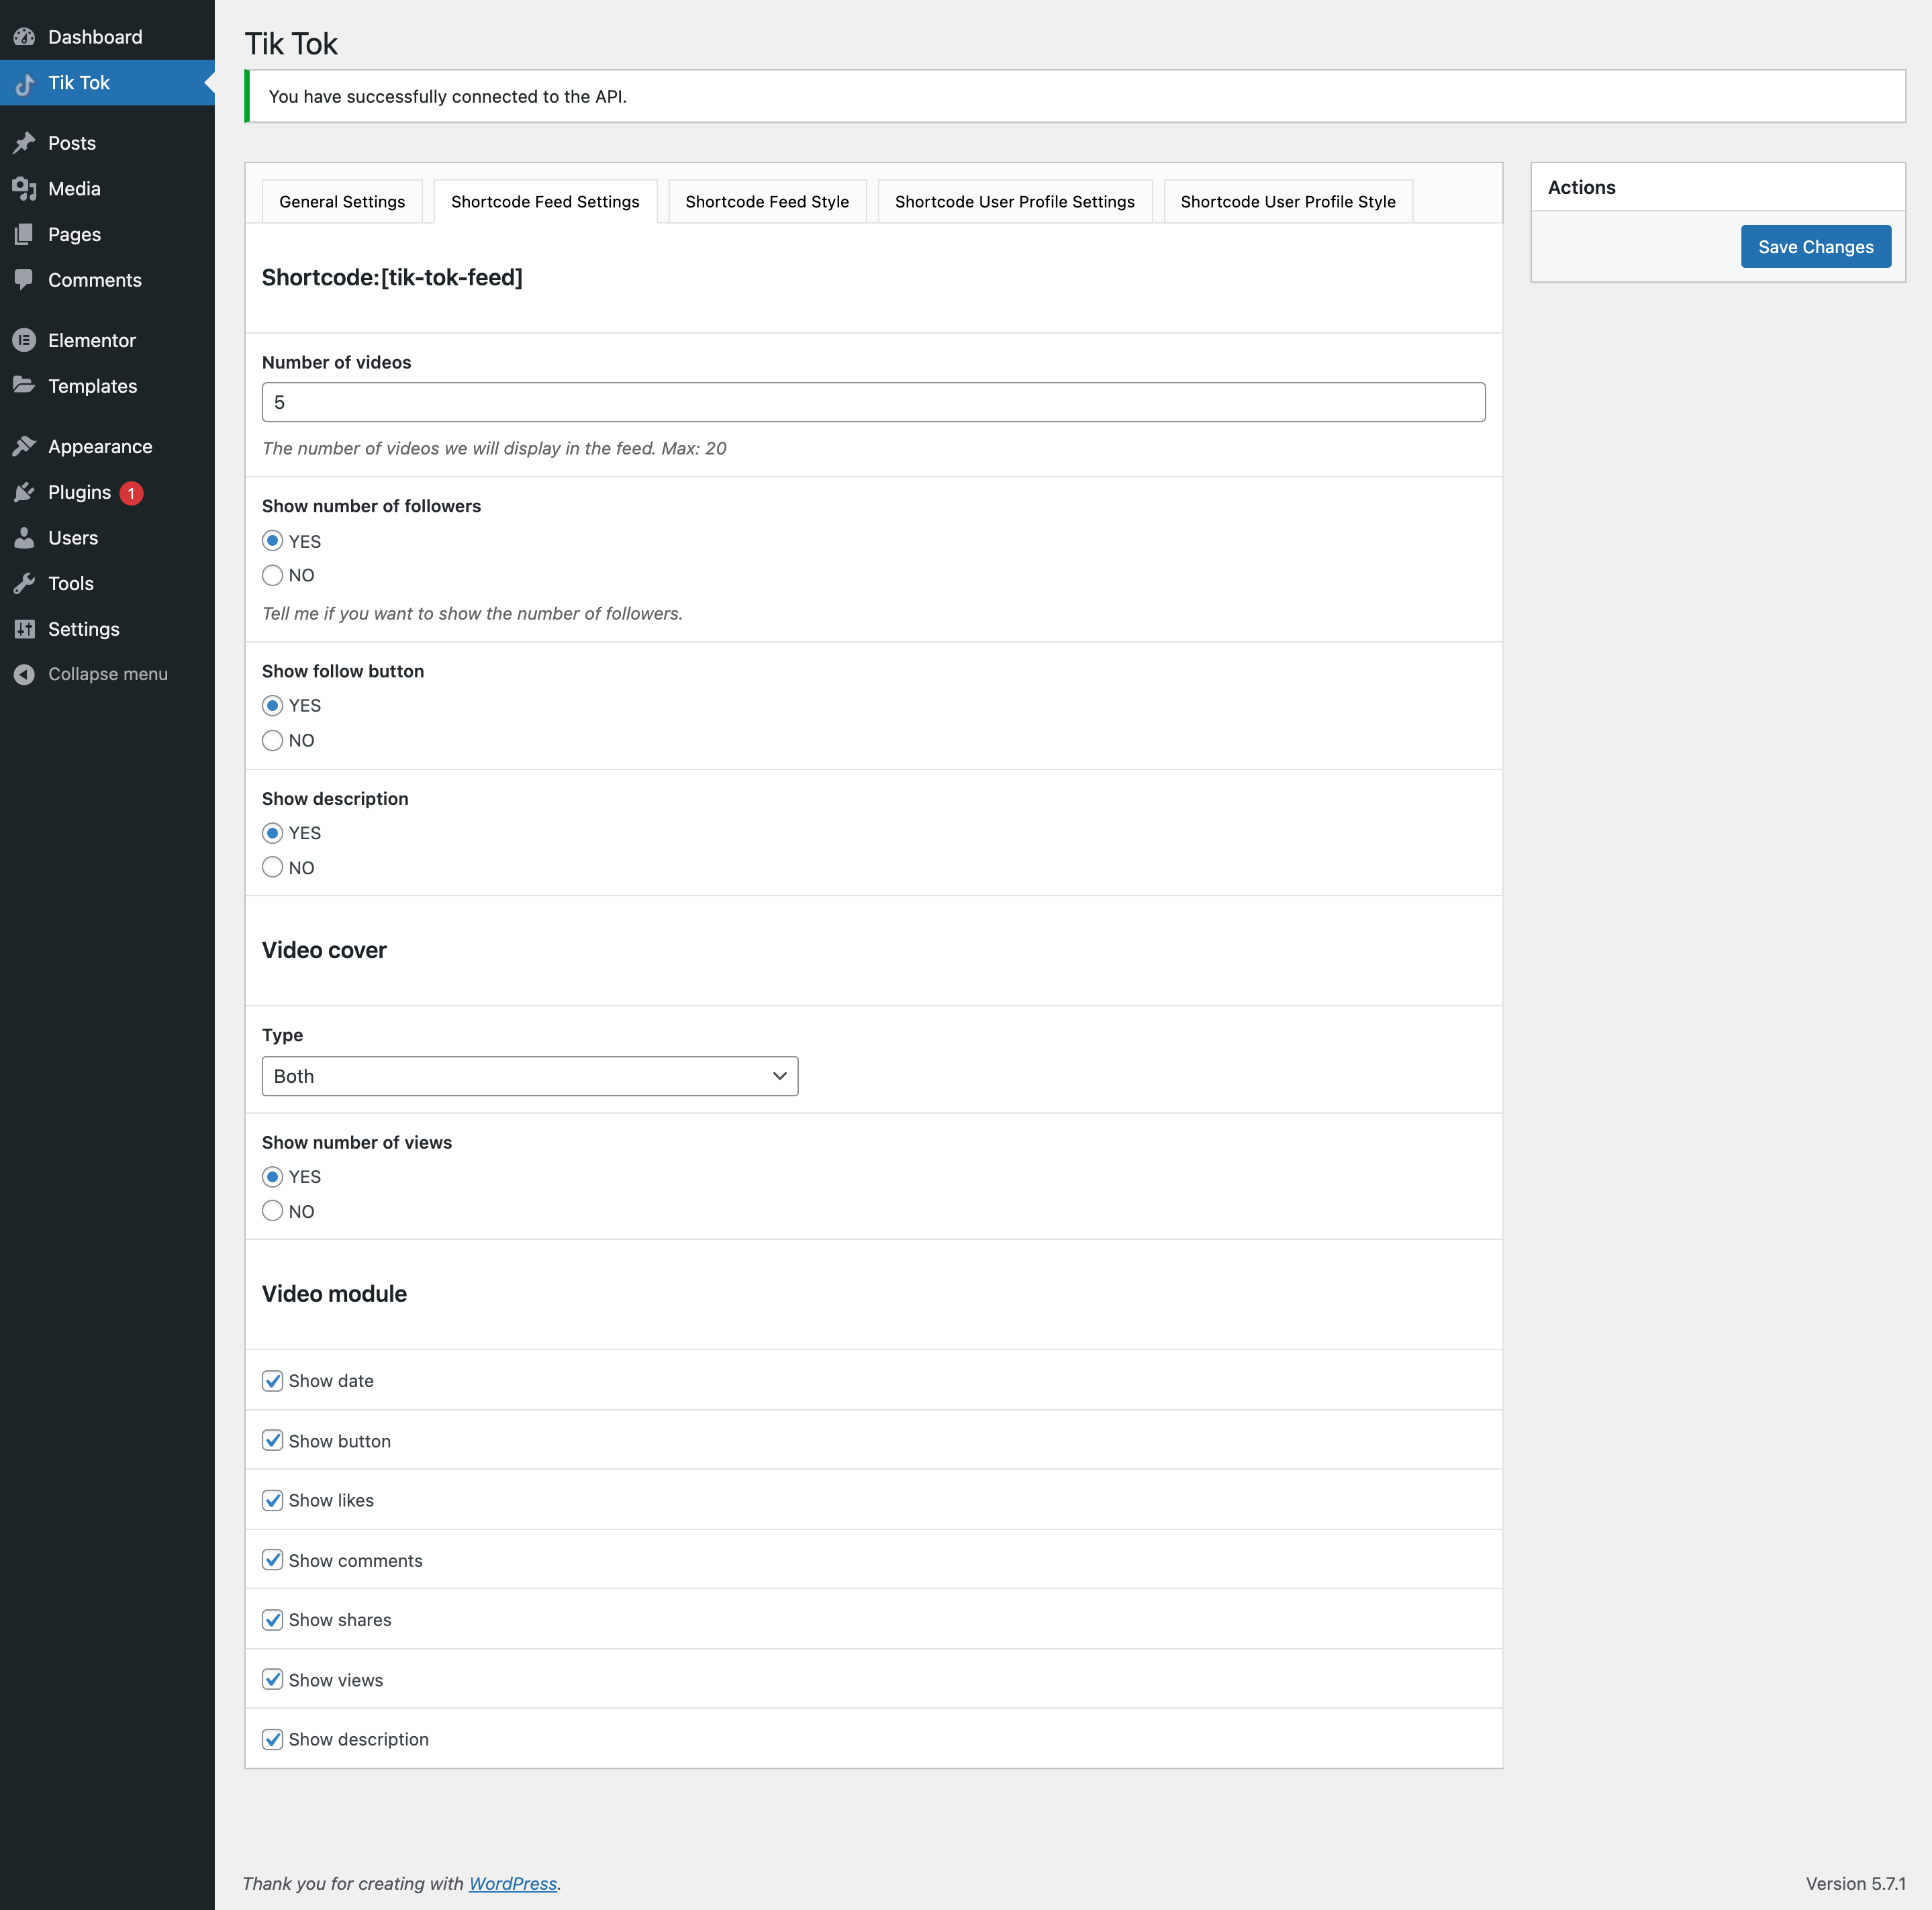1932x1910 pixels.
Task: Click the Appearance paintbrush icon
Action: [25, 446]
